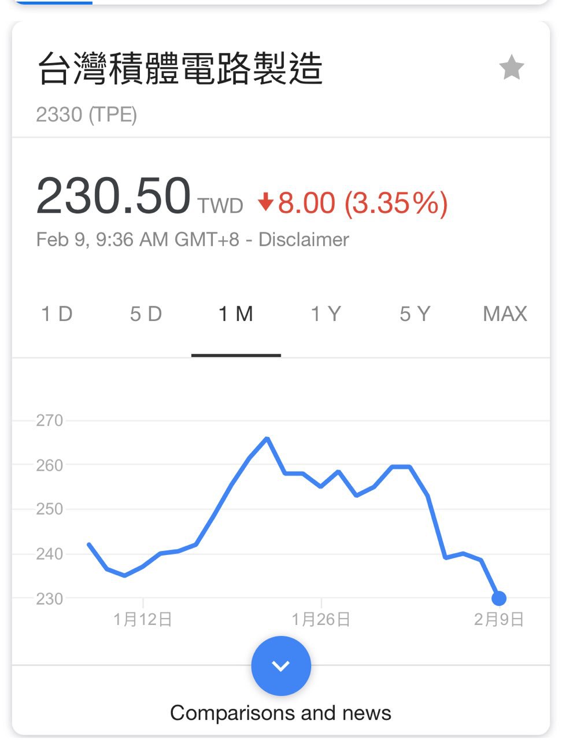The width and height of the screenshot is (562, 740).
Task: Click the blue endpoint dot on chart
Action: click(x=498, y=598)
